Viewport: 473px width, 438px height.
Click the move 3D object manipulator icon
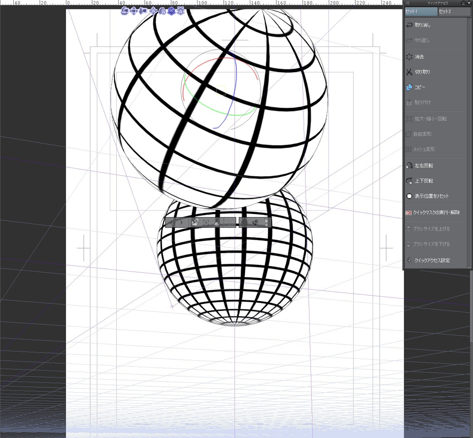tap(154, 11)
